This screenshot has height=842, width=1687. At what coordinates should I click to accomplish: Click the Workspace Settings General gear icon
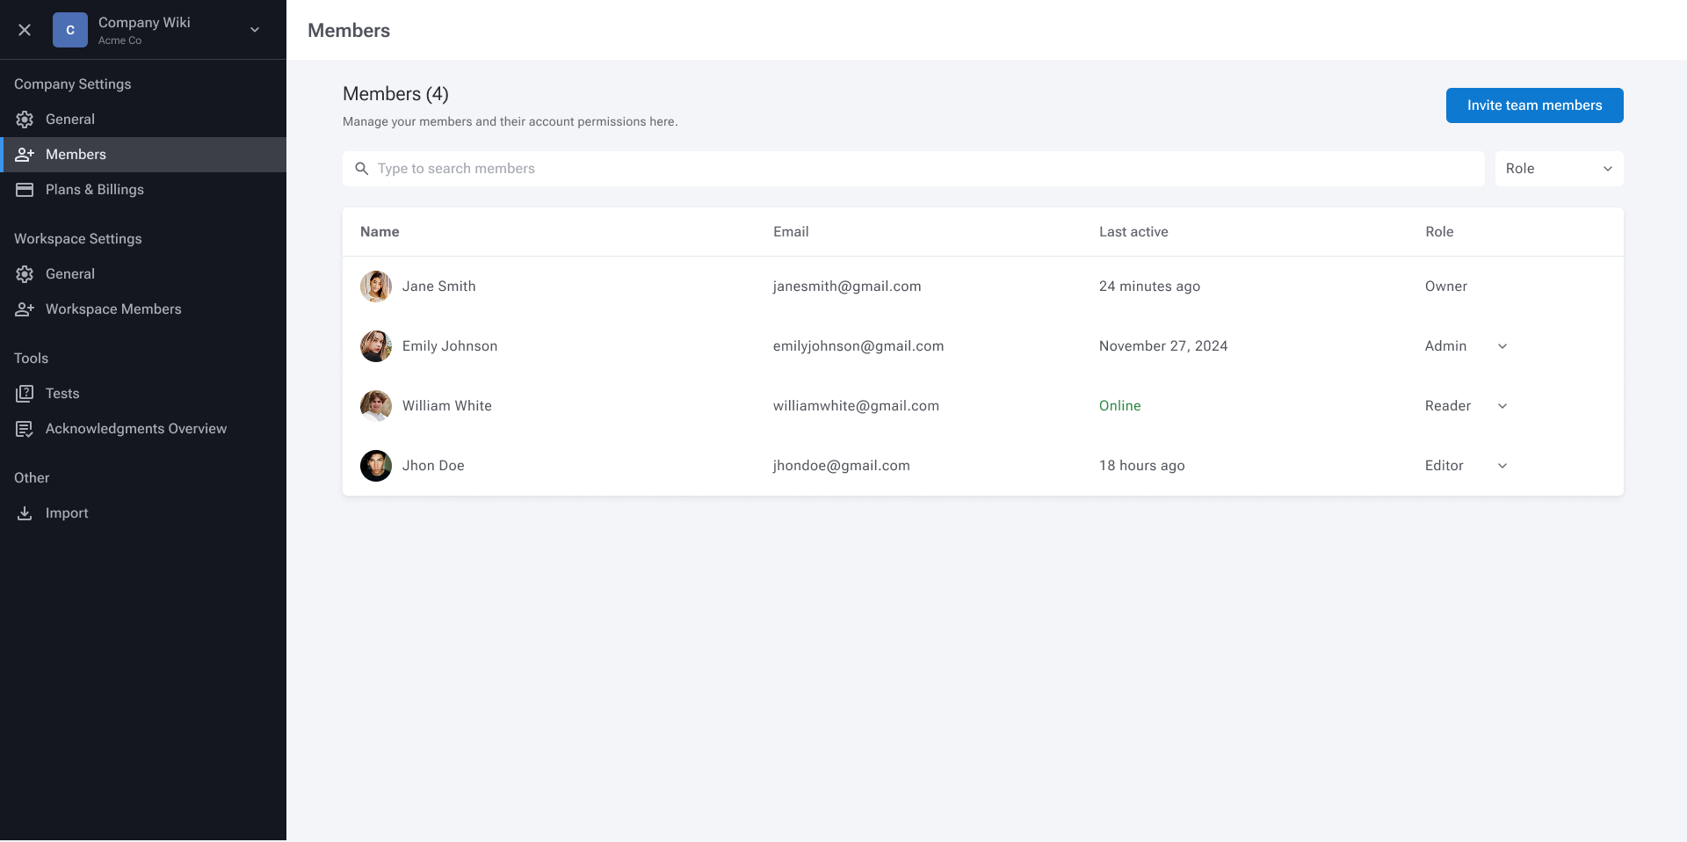point(25,273)
